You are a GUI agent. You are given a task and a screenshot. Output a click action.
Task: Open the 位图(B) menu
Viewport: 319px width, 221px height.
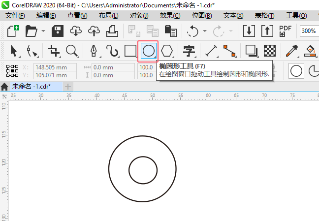click(x=202, y=15)
